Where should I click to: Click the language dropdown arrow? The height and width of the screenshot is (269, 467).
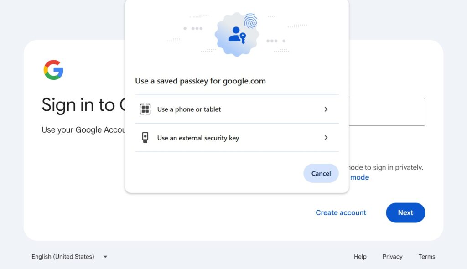pos(105,257)
